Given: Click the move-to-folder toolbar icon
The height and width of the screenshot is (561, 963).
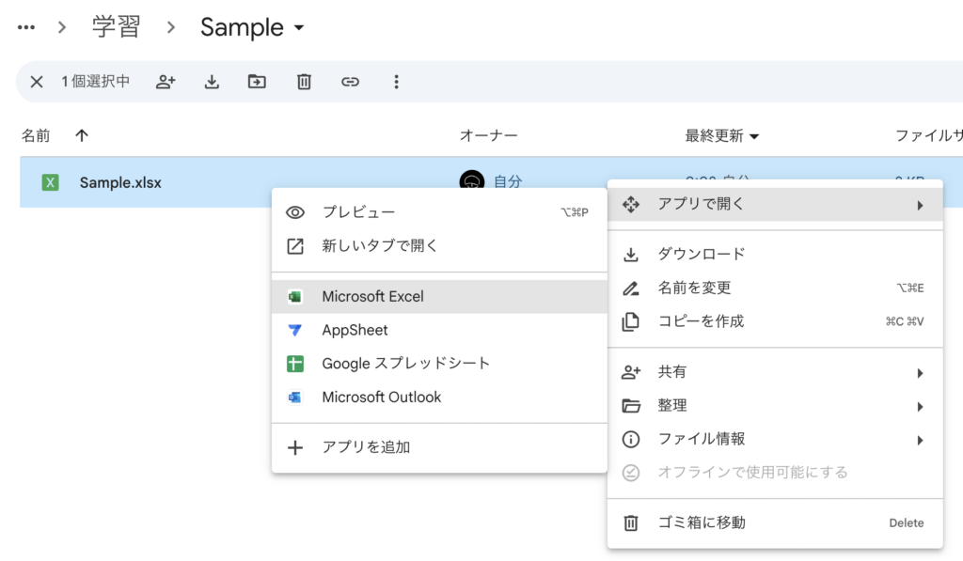Looking at the screenshot, I should pyautogui.click(x=257, y=82).
